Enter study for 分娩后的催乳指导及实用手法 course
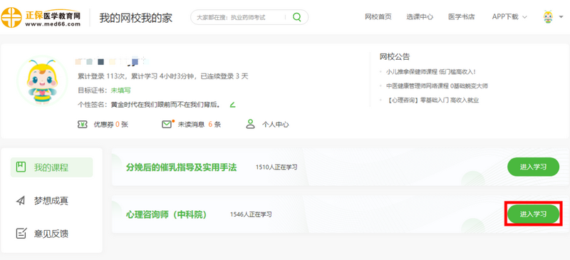Viewport: 570px width, 260px height. pos(533,167)
